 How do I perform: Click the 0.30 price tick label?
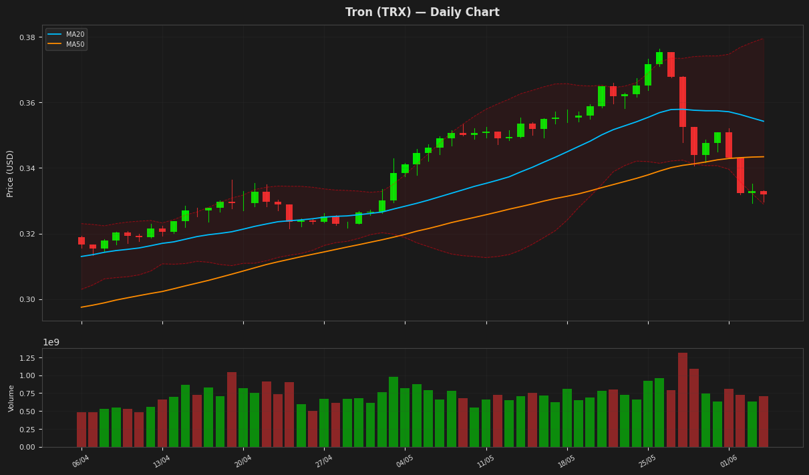(26, 299)
